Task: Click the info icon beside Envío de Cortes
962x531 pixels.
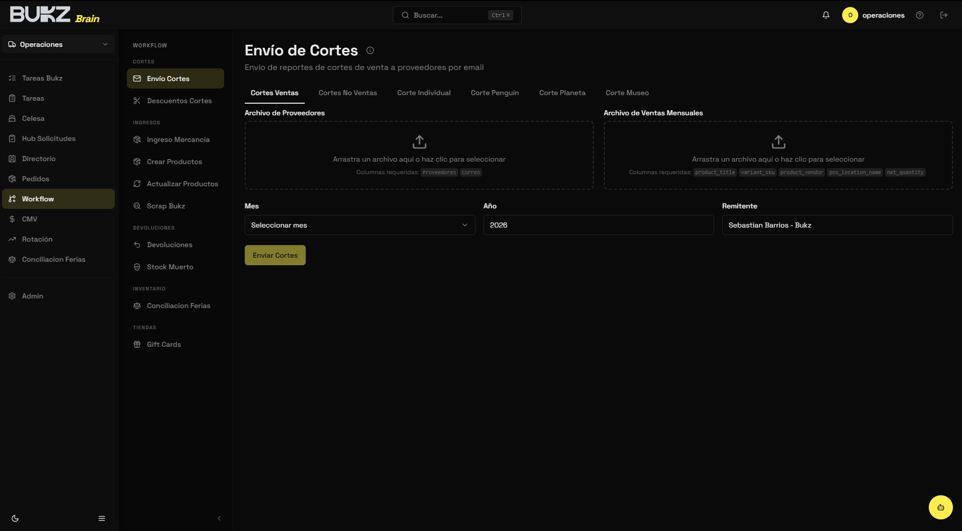Action: tap(370, 50)
